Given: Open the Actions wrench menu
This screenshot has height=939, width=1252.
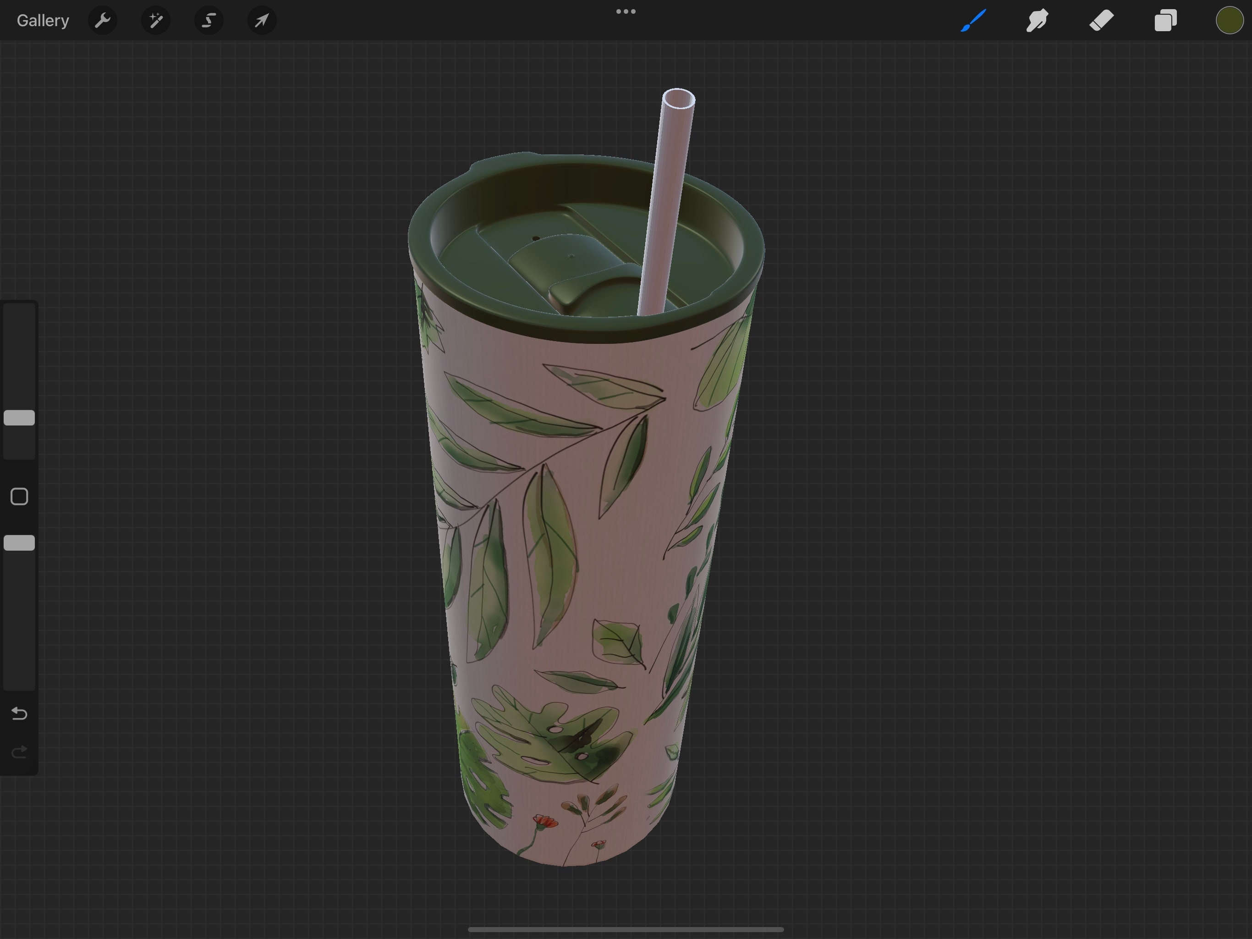Looking at the screenshot, I should [x=103, y=20].
